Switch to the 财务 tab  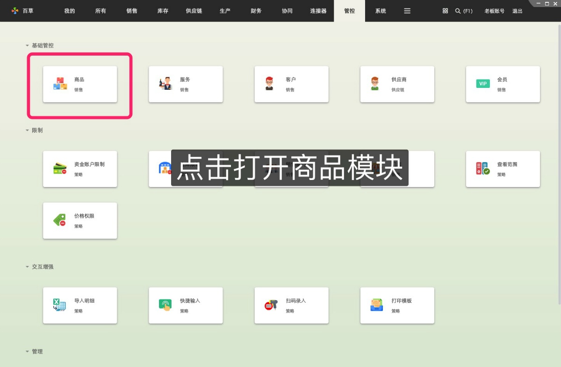coord(256,11)
